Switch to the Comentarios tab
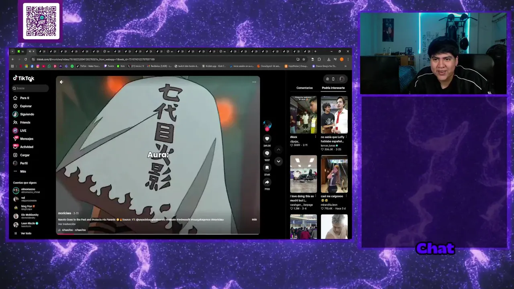This screenshot has height=289, width=514. (x=304, y=88)
